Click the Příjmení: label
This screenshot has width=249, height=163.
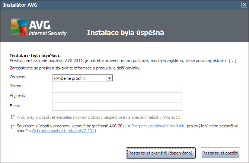[x=17, y=96]
